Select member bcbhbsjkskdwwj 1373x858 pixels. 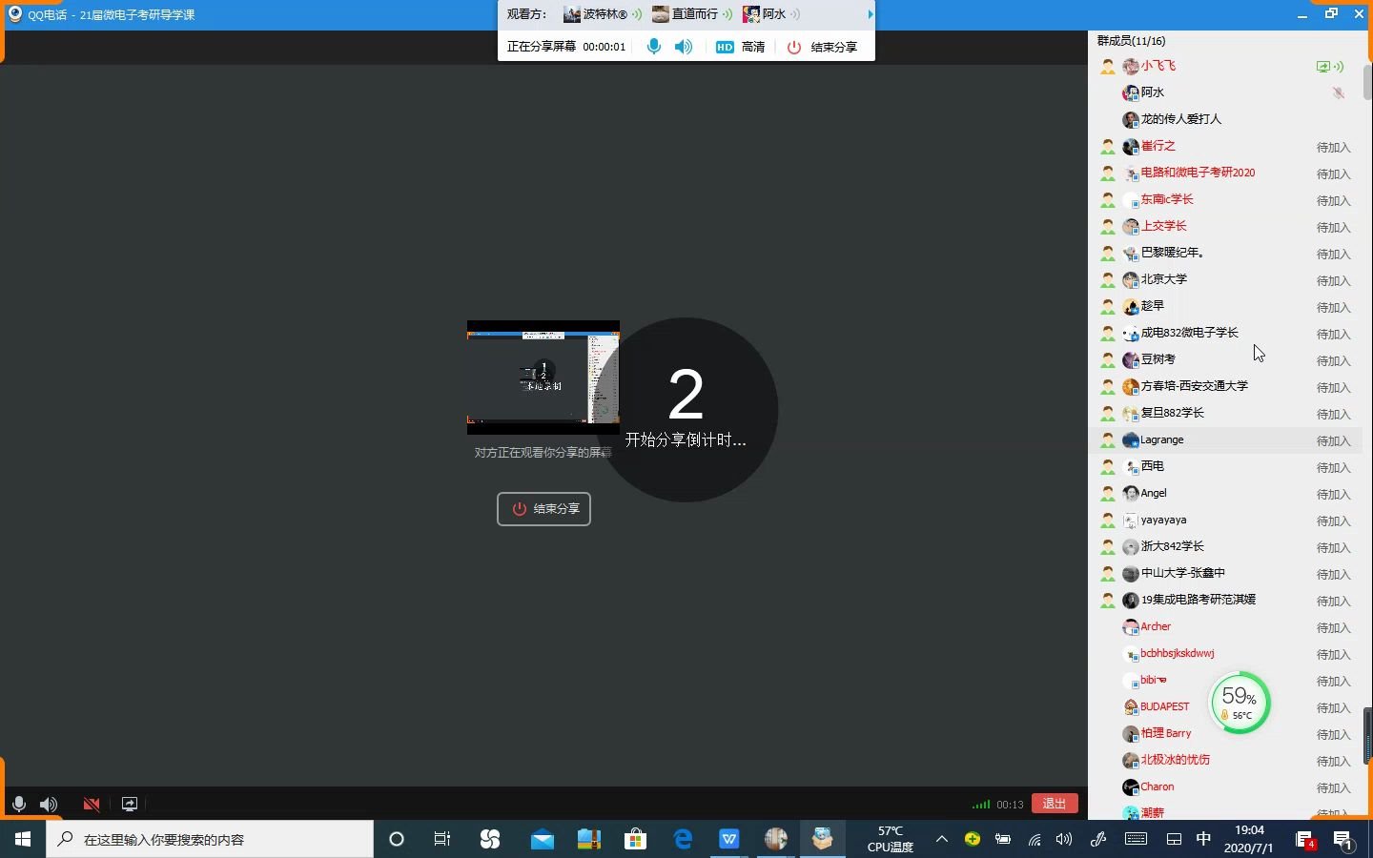[1178, 653]
